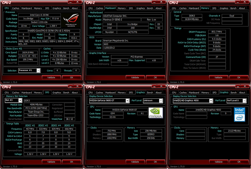
Task: Click the shaders clock 1880 MHz field
Action: tap(112, 134)
